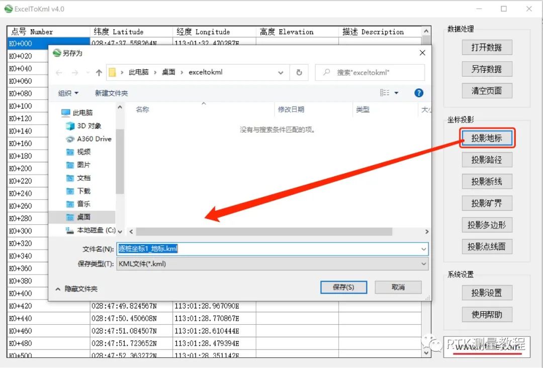Click the 打开数据 button
Viewport: 543px width, 368px height.
(487, 47)
